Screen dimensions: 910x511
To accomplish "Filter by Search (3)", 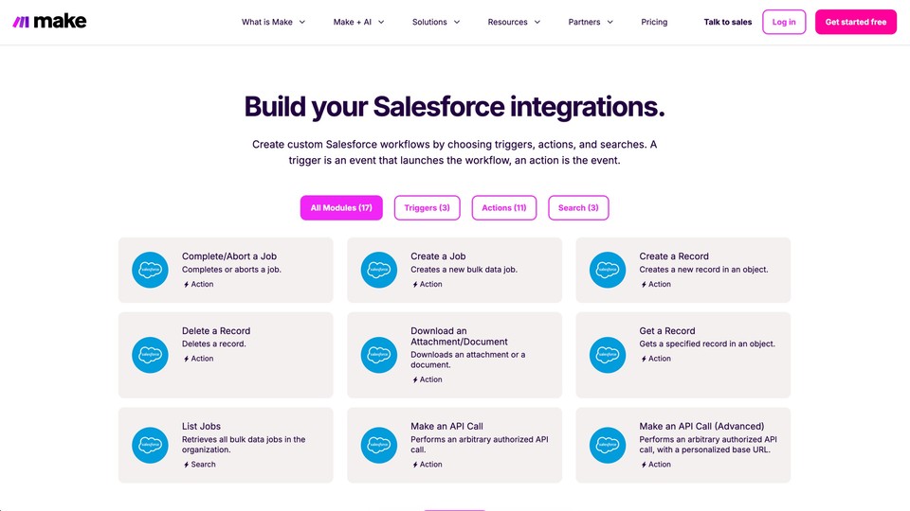I will click(x=578, y=207).
